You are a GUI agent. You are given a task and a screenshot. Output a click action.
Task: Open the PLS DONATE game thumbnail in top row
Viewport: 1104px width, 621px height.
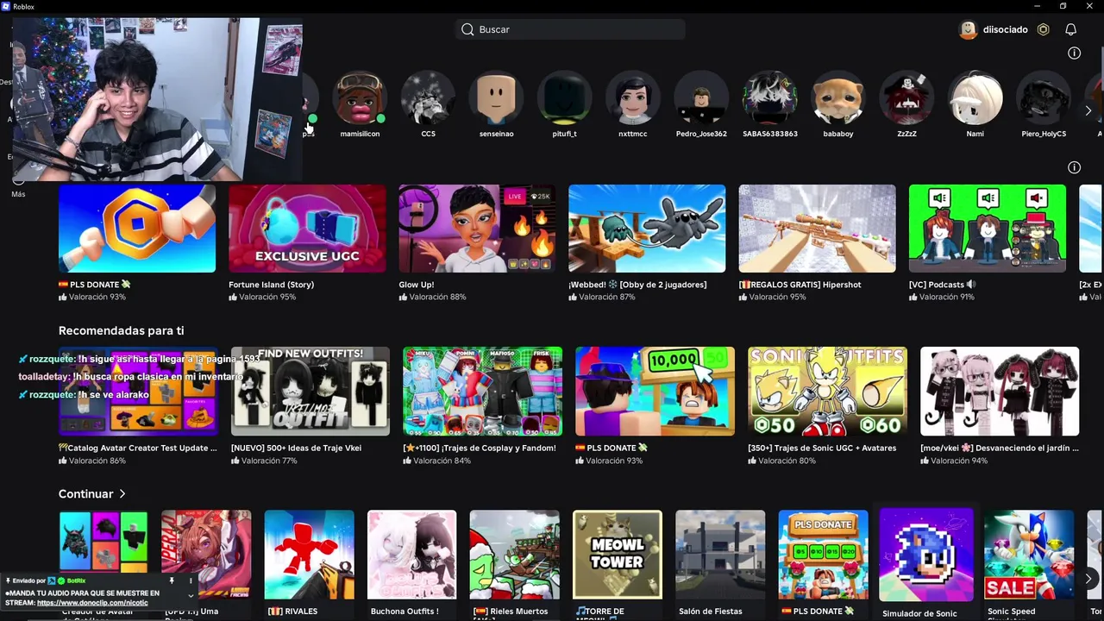tap(137, 229)
